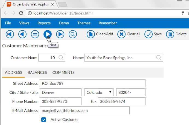Open the Colorado state dropdown
189x125 pixels.
99,92
